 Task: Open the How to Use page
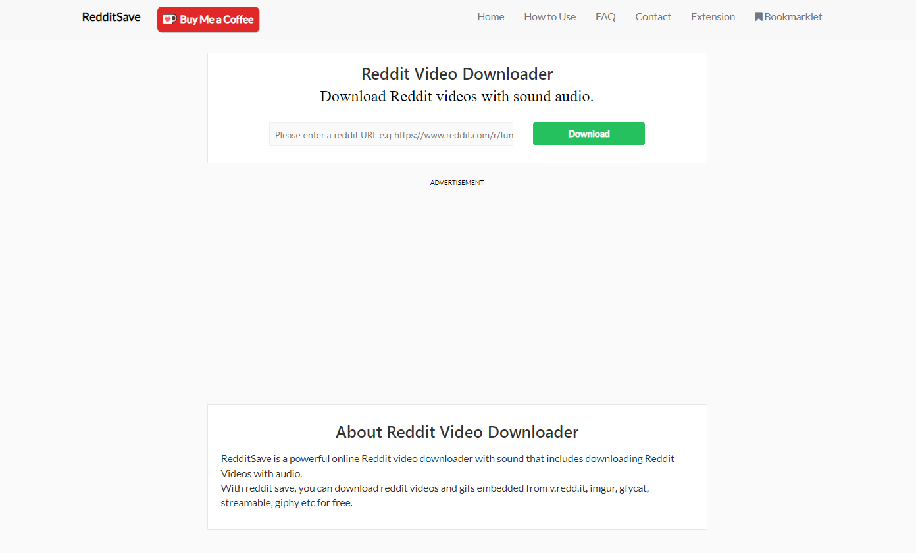(550, 17)
